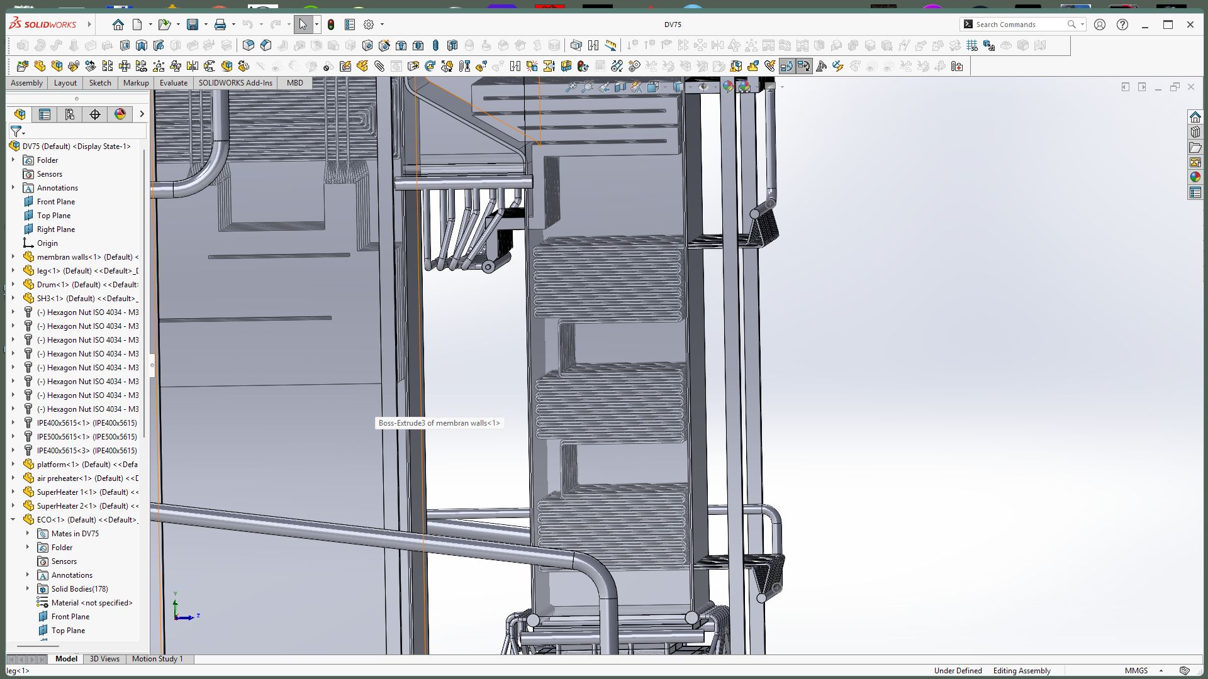The width and height of the screenshot is (1208, 679).
Task: Toggle the Select arrow tool
Action: click(x=303, y=25)
